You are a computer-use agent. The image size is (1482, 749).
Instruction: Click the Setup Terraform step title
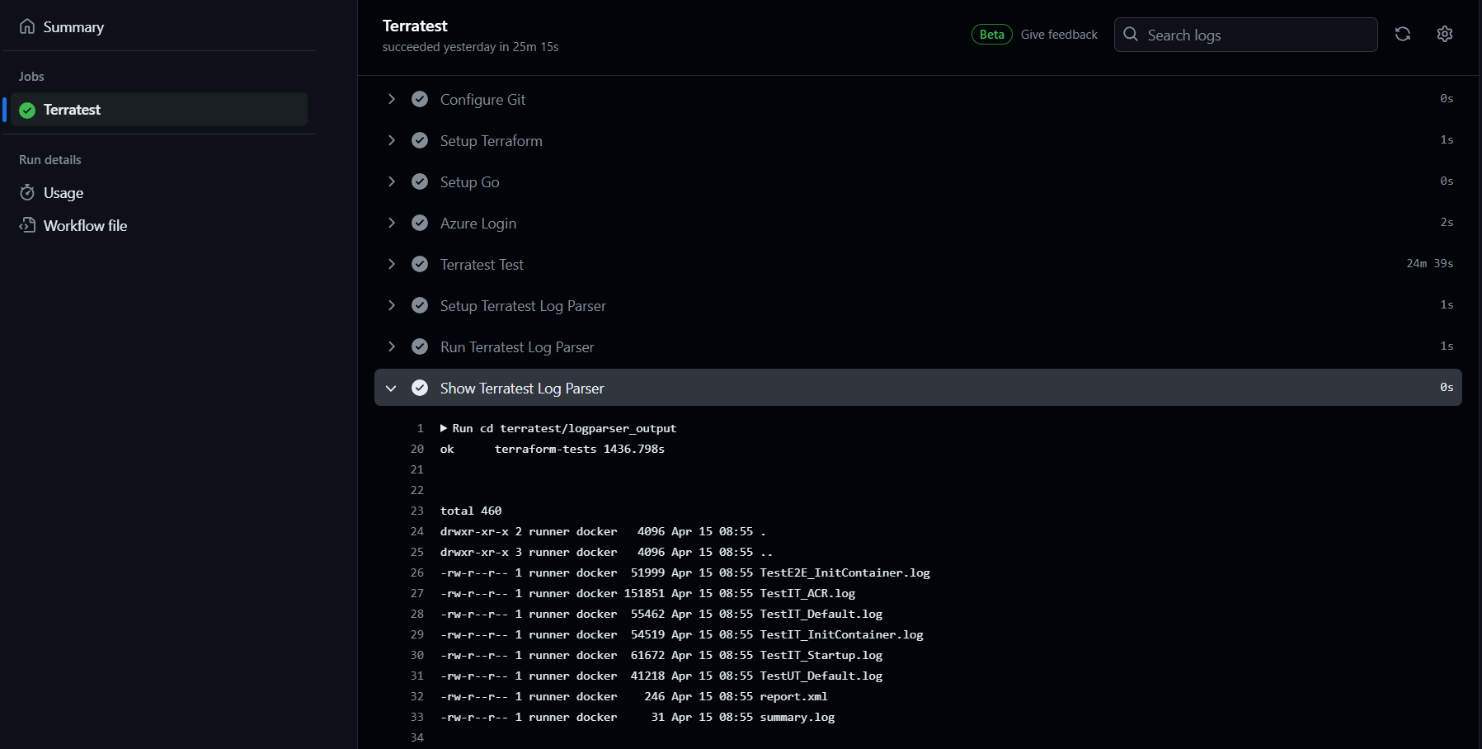point(492,141)
